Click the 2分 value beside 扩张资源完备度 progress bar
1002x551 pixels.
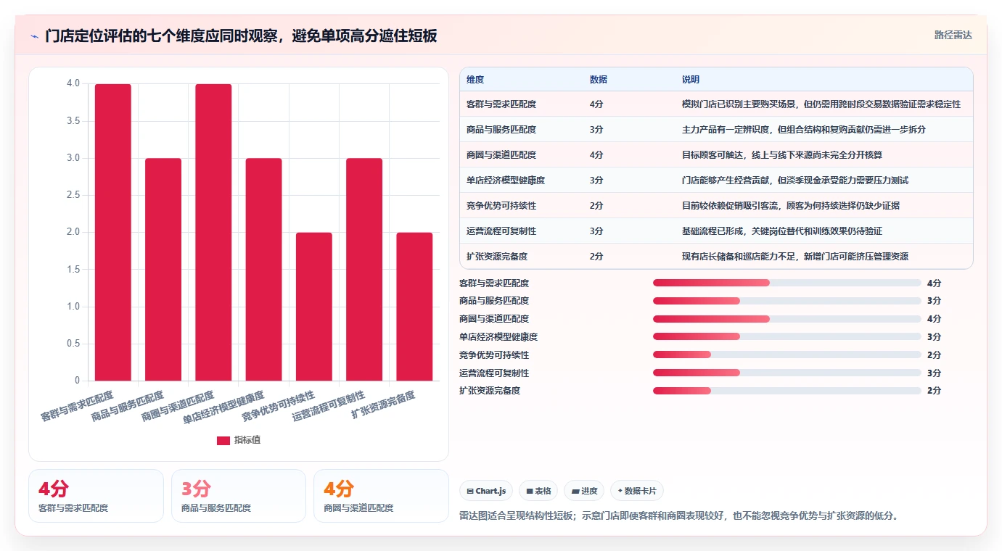(x=934, y=391)
